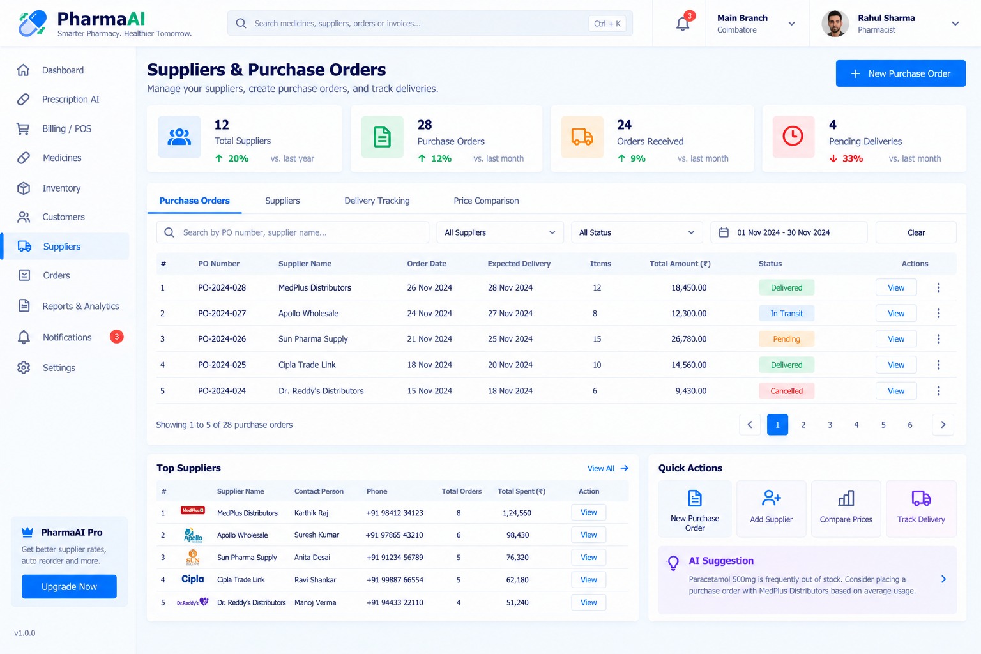Image resolution: width=981 pixels, height=654 pixels.
Task: Focus the PO number search field
Action: tap(293, 232)
